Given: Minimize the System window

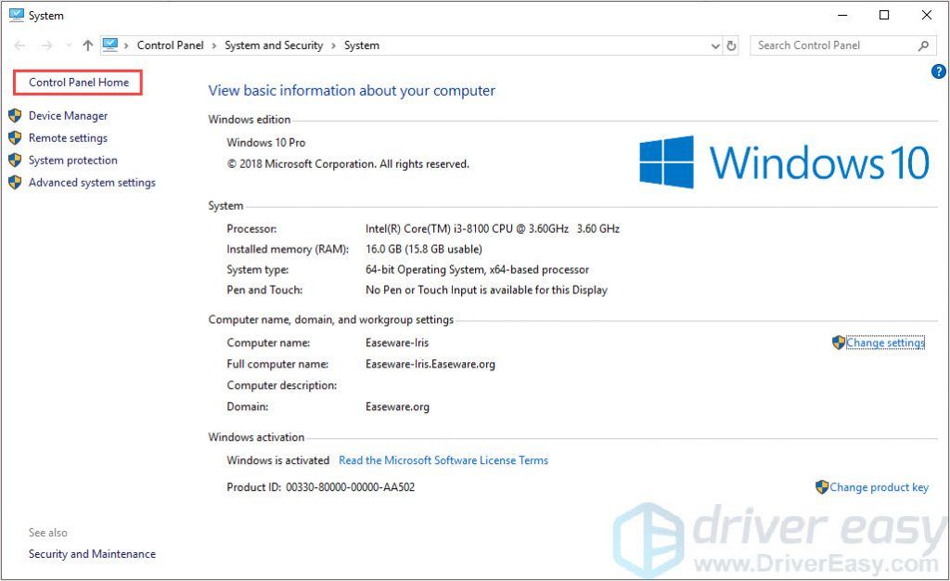Looking at the screenshot, I should (841, 15).
